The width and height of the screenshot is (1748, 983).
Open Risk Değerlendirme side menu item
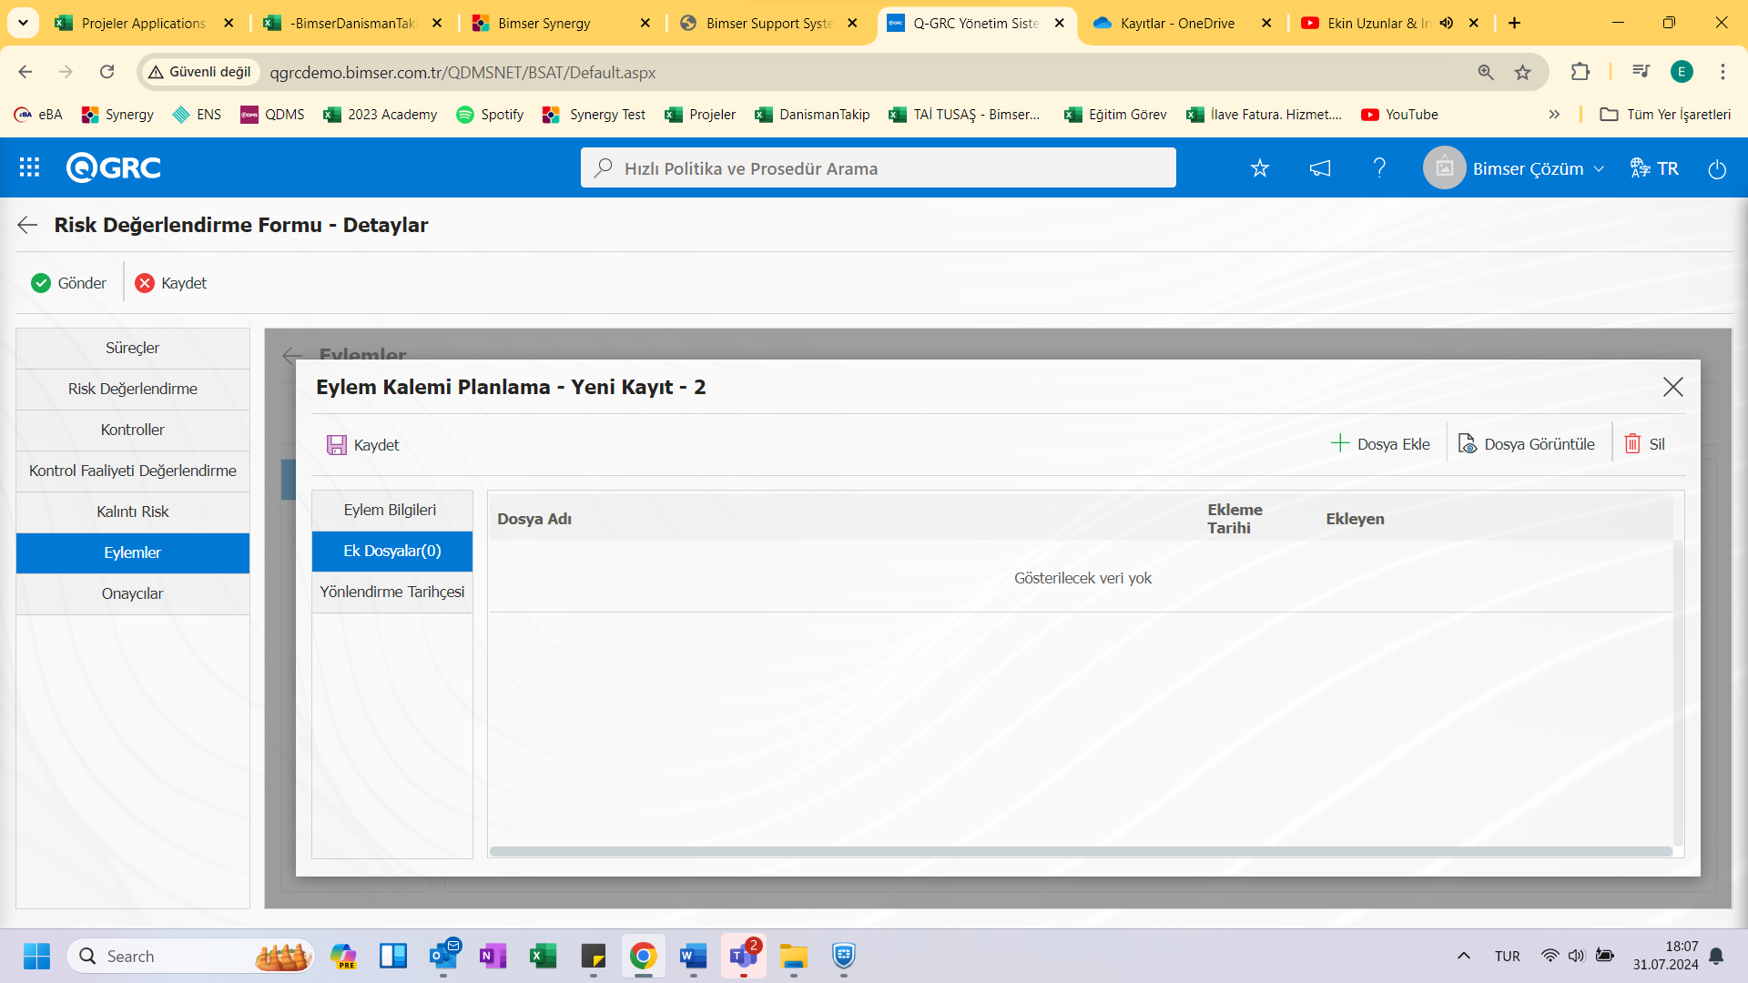point(133,389)
